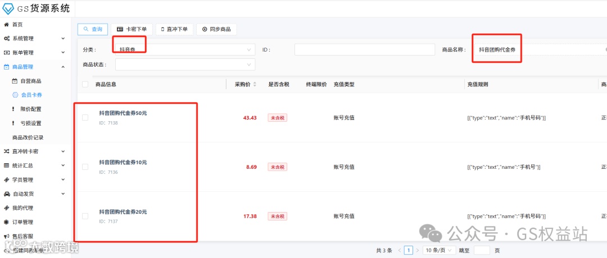Click the price 43.43
The height and width of the screenshot is (258, 607).
pos(250,118)
